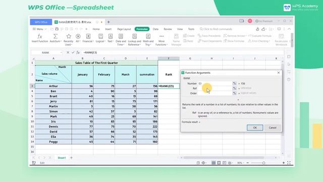
Task: Select the Sheet1 tab
Action: tap(62, 158)
